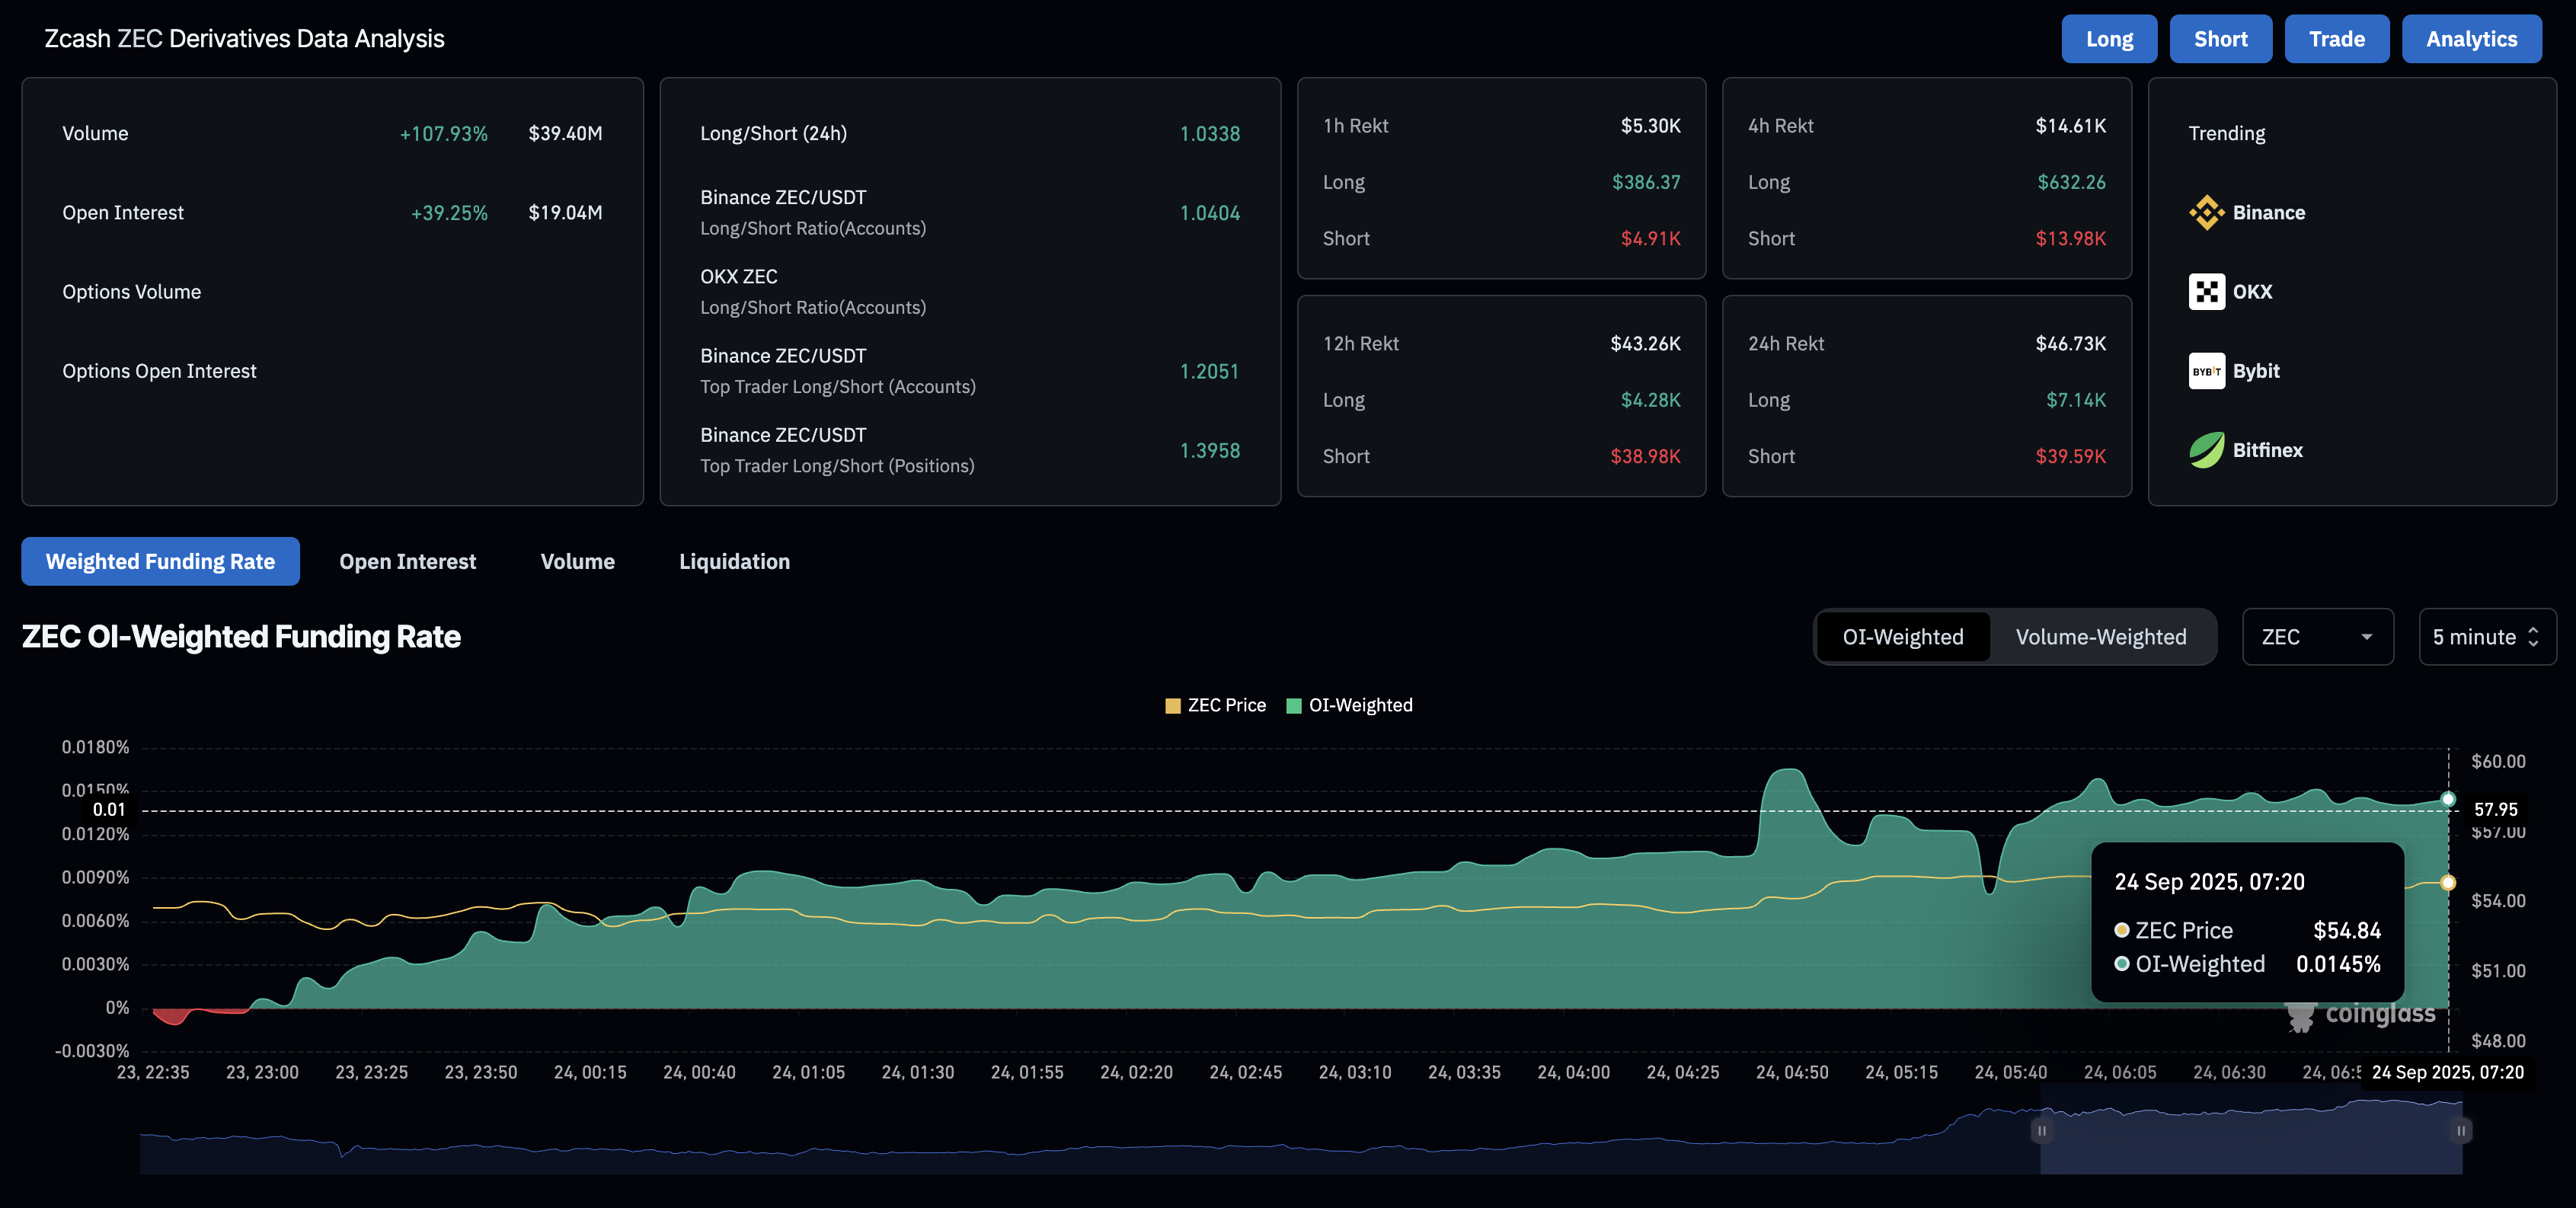Open the ZEC coin dropdown

(x=2316, y=637)
